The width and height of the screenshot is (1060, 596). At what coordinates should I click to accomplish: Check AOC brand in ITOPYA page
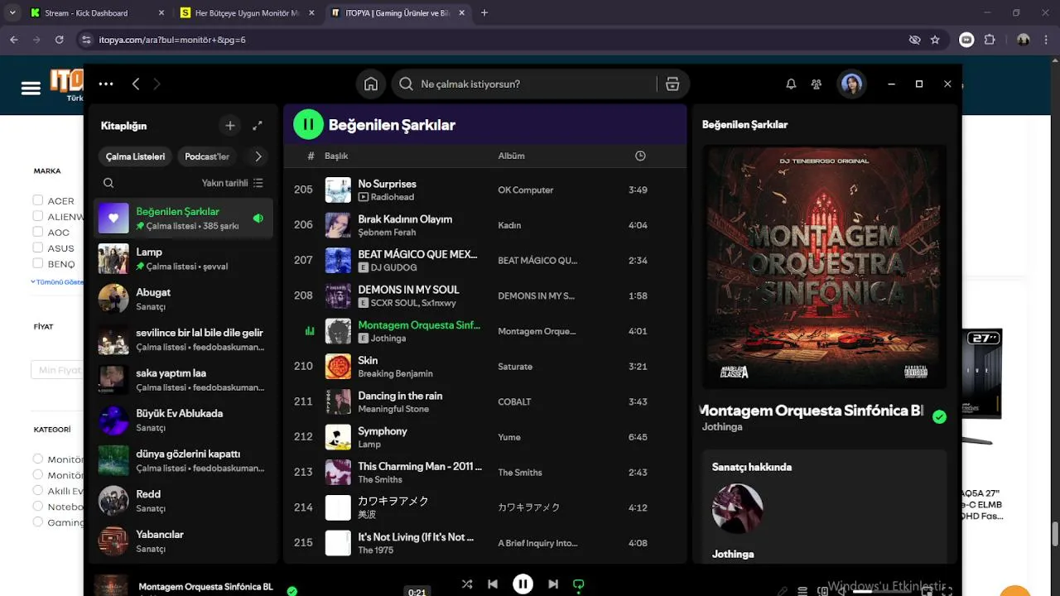(37, 232)
